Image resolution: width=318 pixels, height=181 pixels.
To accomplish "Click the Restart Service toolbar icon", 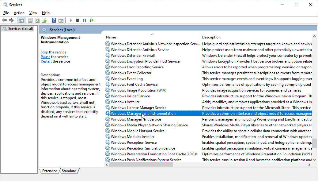I will click(92, 20).
